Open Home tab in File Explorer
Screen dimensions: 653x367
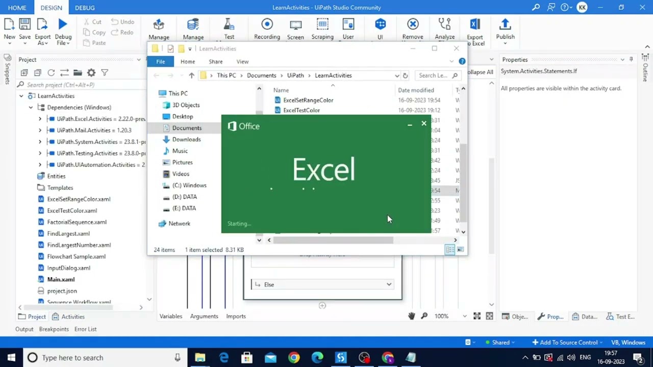tap(188, 62)
